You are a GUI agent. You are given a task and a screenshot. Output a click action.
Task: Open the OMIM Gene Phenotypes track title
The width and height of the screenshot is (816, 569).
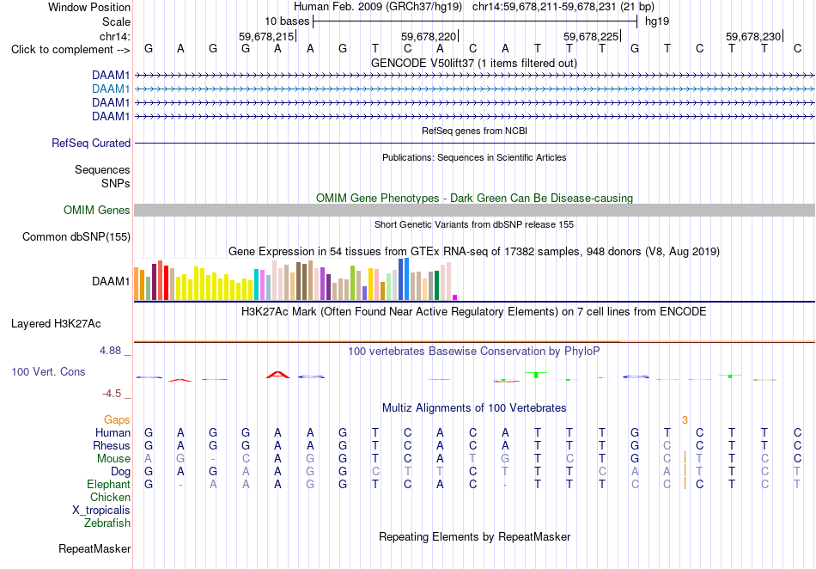pyautogui.click(x=474, y=199)
